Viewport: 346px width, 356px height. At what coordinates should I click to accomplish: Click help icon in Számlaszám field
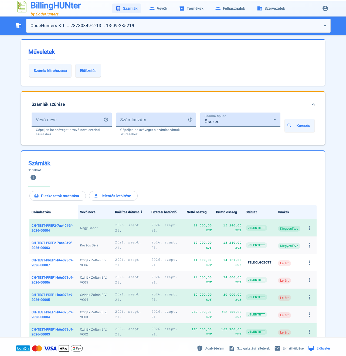190,120
